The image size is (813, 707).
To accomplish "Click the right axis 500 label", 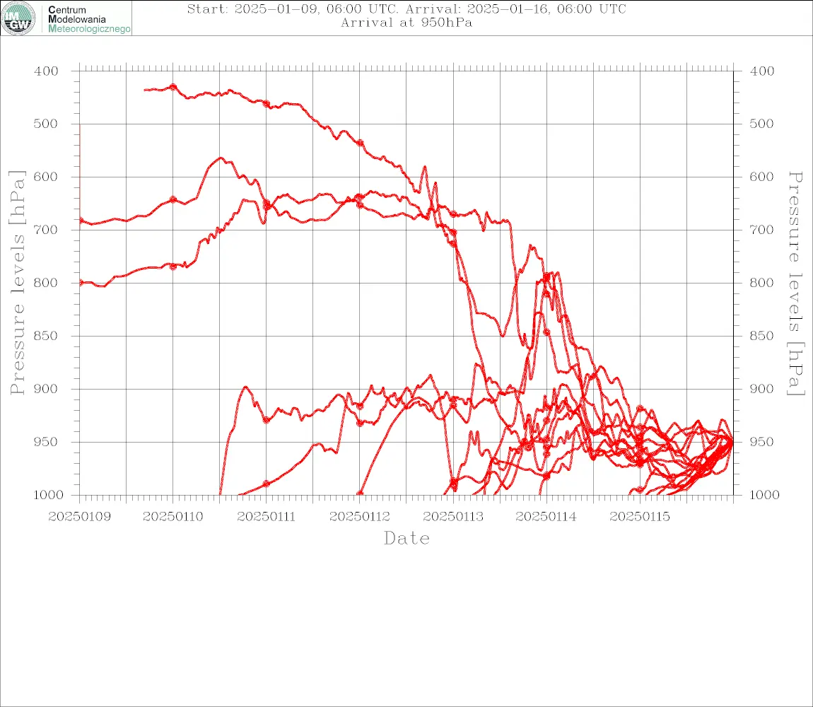I will [x=761, y=124].
